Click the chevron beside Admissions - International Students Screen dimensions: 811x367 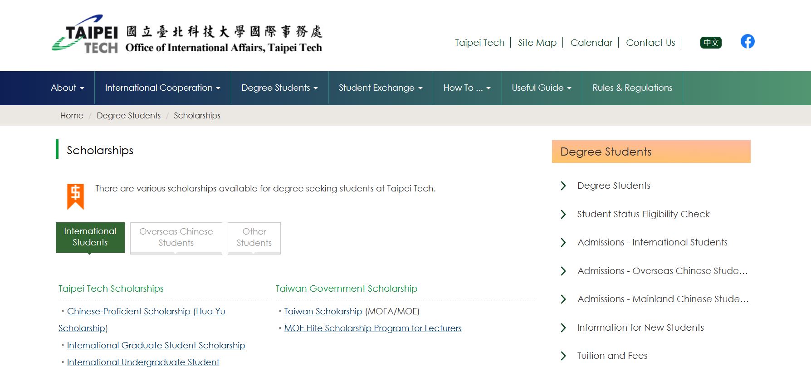[x=563, y=243]
